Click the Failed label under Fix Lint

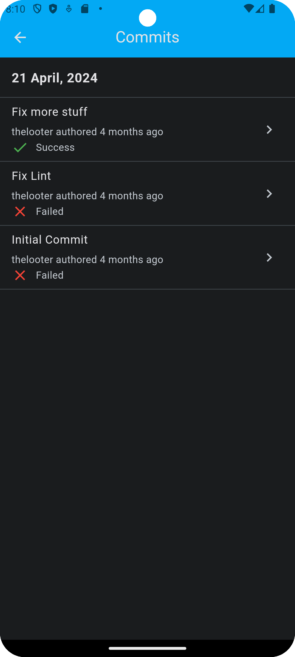[50, 212]
